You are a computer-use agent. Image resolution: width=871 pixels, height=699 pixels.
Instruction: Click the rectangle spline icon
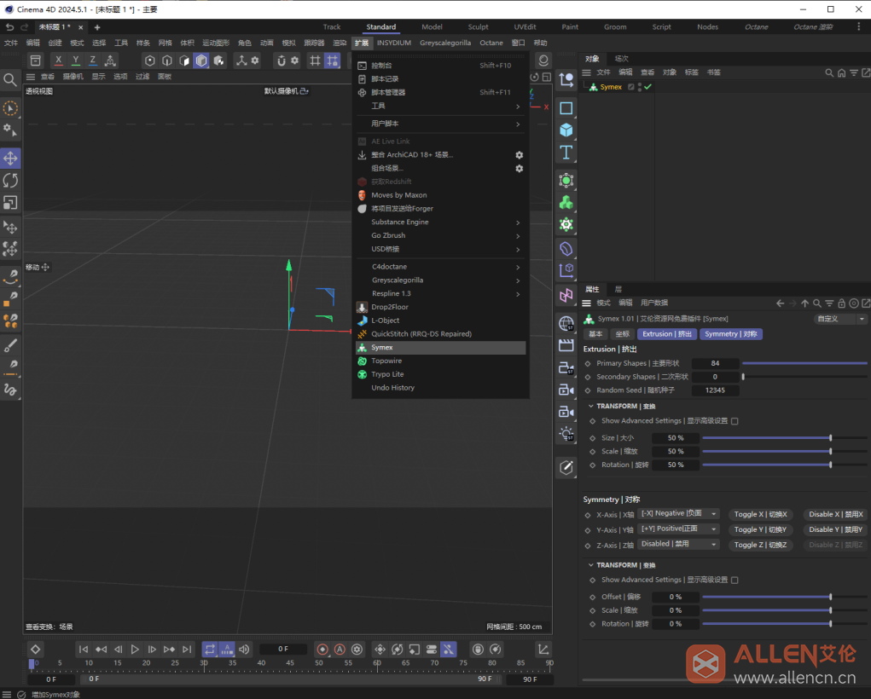566,108
